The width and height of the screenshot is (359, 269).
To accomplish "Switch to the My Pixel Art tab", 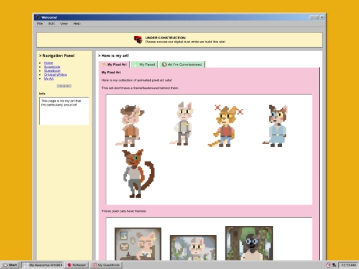I will click(114, 64).
